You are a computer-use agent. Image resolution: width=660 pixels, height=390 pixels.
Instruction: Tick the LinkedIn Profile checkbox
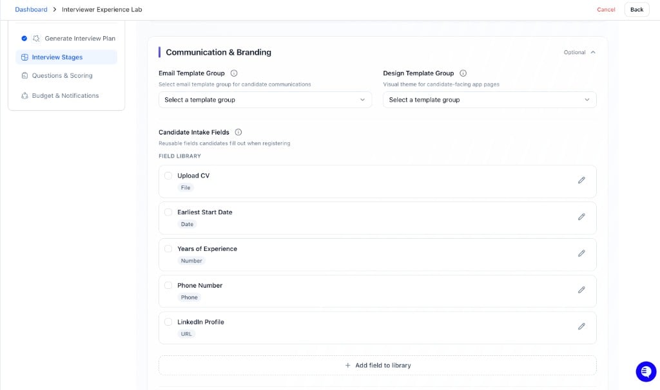168,322
